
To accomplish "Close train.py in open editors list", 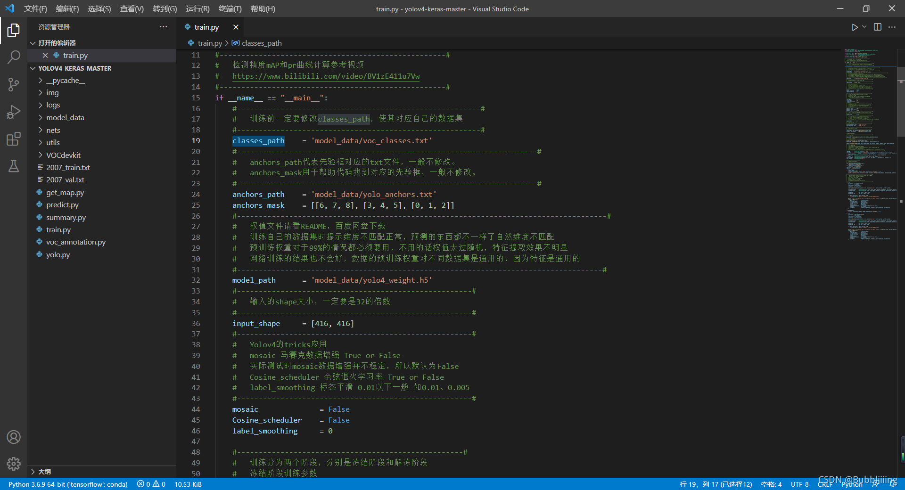I will click(45, 55).
